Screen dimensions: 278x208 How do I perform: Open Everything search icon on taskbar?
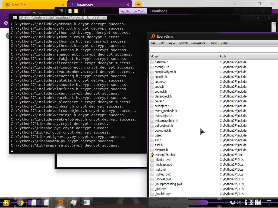[60, 202]
